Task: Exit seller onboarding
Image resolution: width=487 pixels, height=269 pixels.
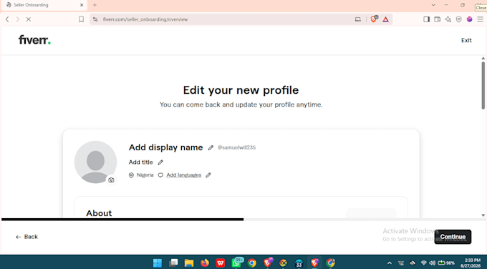Action: point(466,40)
